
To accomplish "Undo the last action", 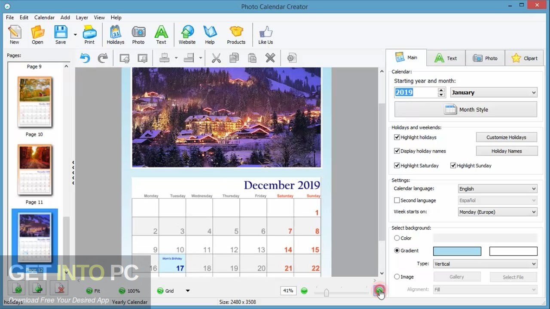I will pos(85,58).
